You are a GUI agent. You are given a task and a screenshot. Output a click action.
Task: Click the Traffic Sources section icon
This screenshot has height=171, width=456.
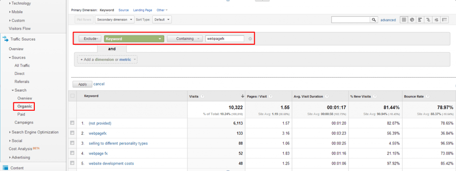pyautogui.click(x=5, y=39)
